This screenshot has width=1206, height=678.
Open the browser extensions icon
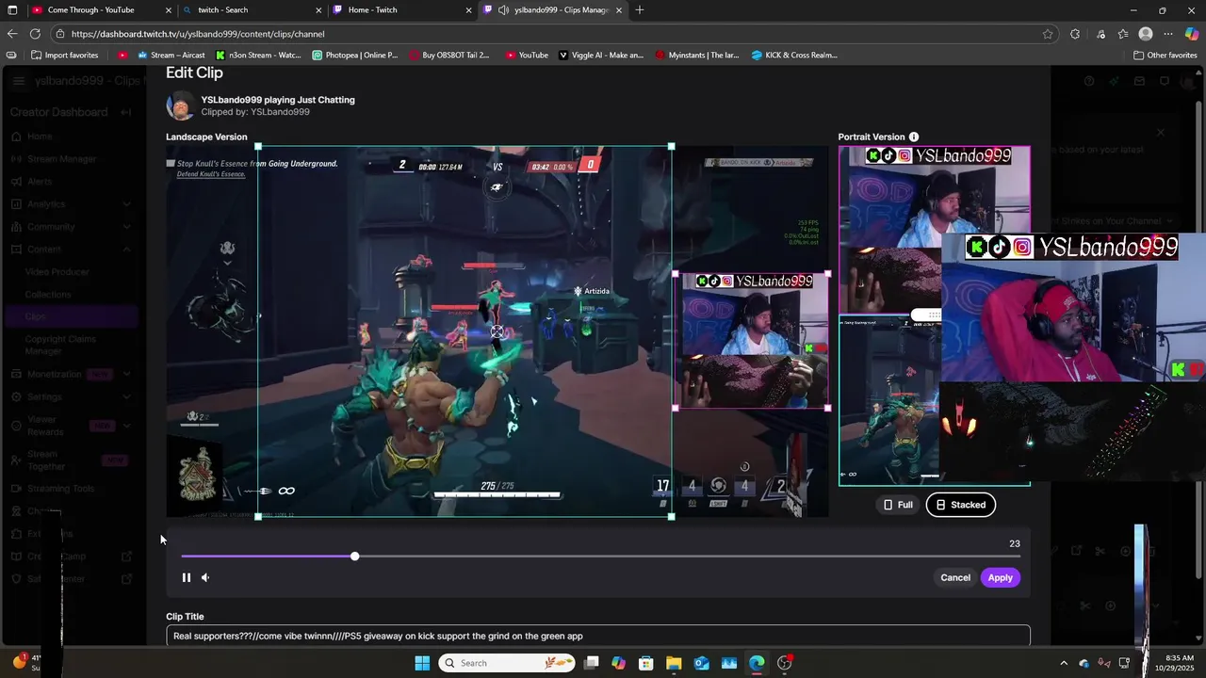(x=1075, y=34)
